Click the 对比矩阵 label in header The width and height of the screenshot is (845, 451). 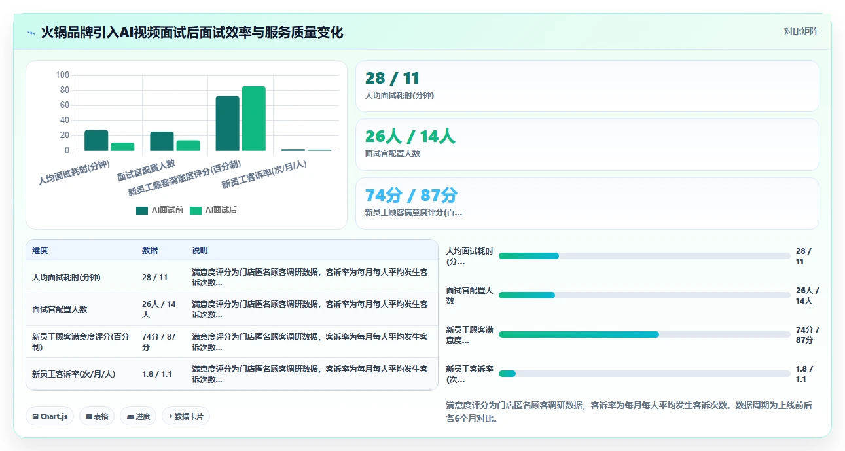tap(800, 31)
